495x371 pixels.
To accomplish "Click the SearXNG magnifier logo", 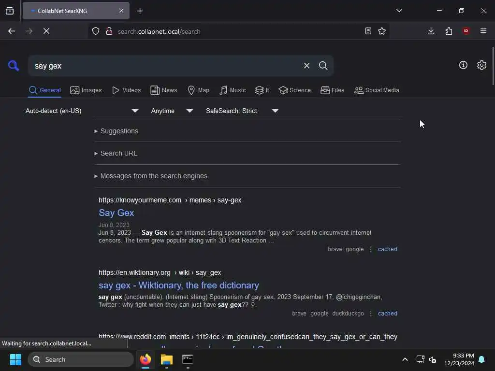I will [14, 66].
